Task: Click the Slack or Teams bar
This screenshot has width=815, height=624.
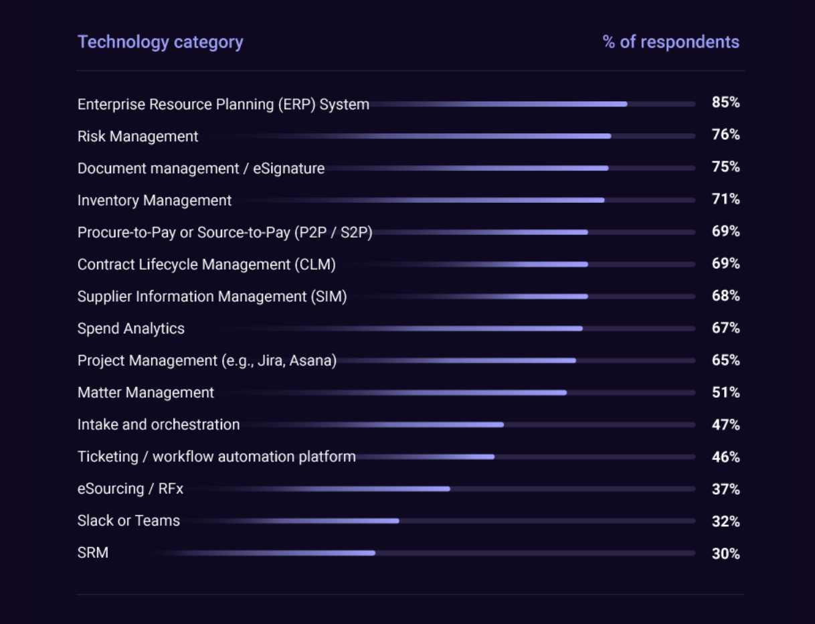Action: pyautogui.click(x=440, y=521)
